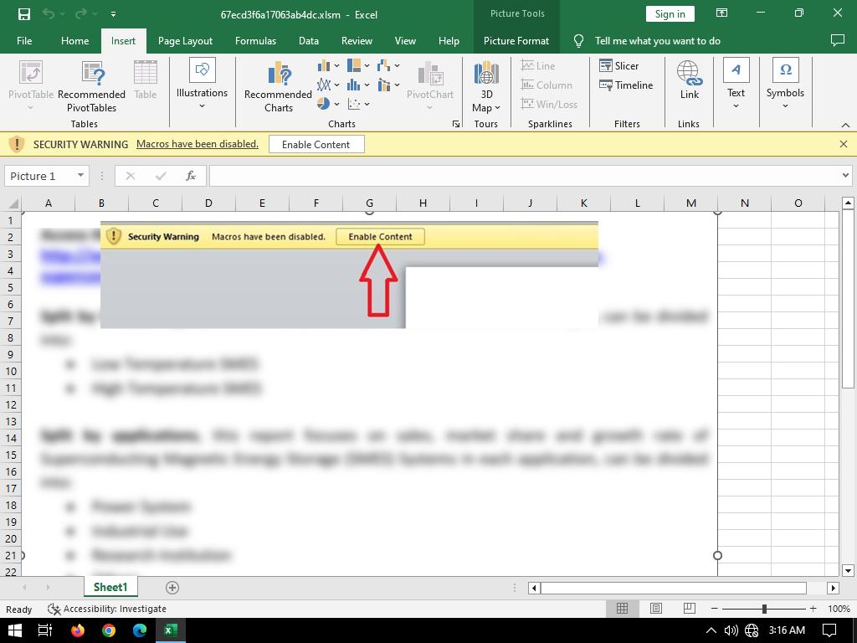Open Recommended Charts
Image resolution: width=857 pixels, height=643 pixels.
tap(278, 86)
